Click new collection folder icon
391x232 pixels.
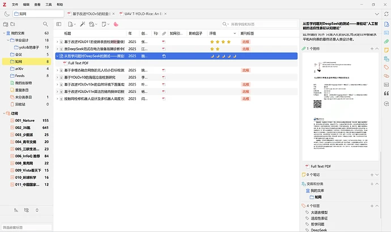point(12,24)
